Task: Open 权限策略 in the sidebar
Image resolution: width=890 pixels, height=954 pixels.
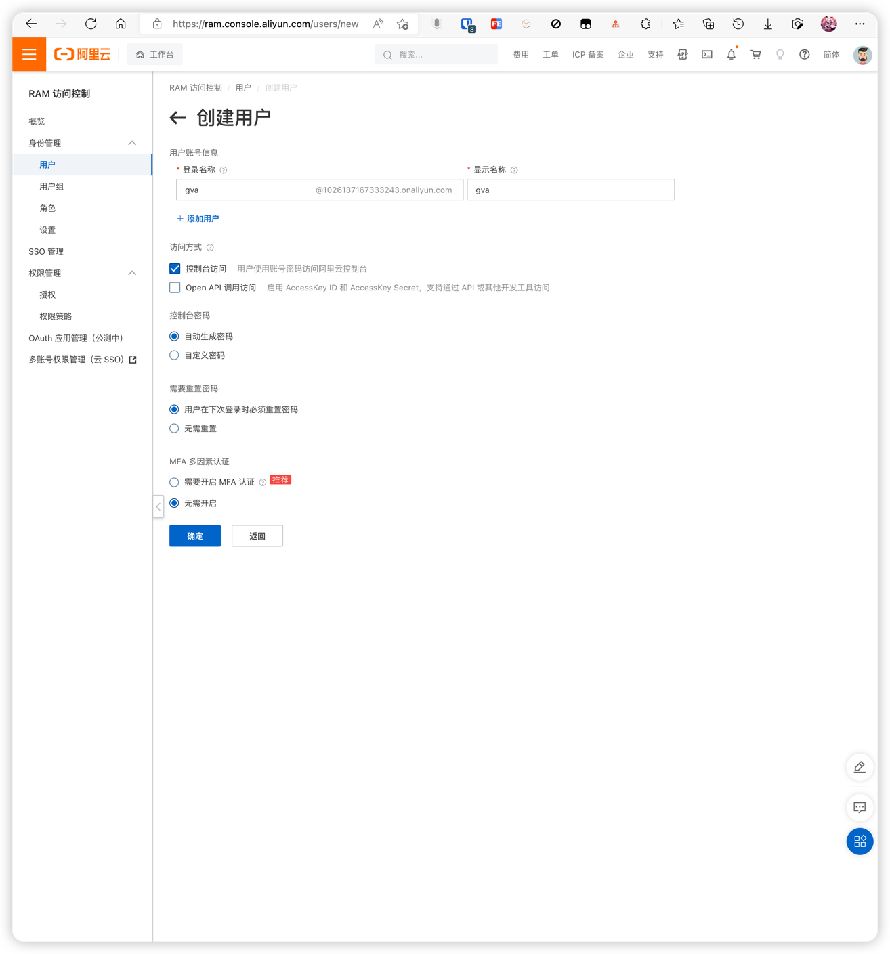Action: [56, 317]
